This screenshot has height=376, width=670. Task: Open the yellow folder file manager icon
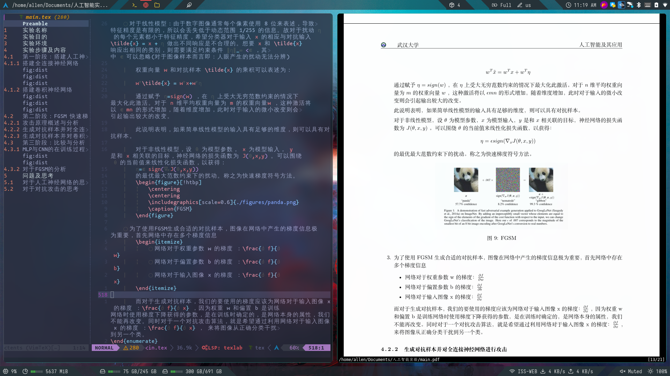[x=157, y=5]
